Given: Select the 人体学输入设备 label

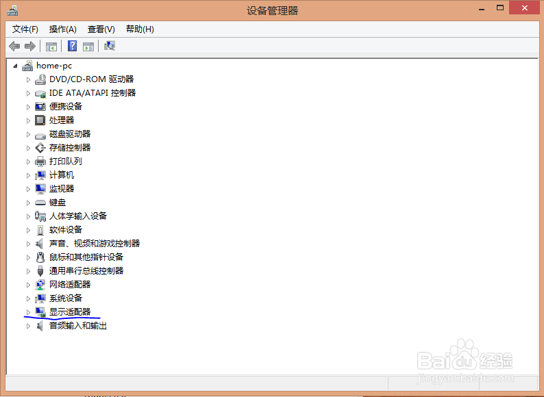Looking at the screenshot, I should 77,216.
